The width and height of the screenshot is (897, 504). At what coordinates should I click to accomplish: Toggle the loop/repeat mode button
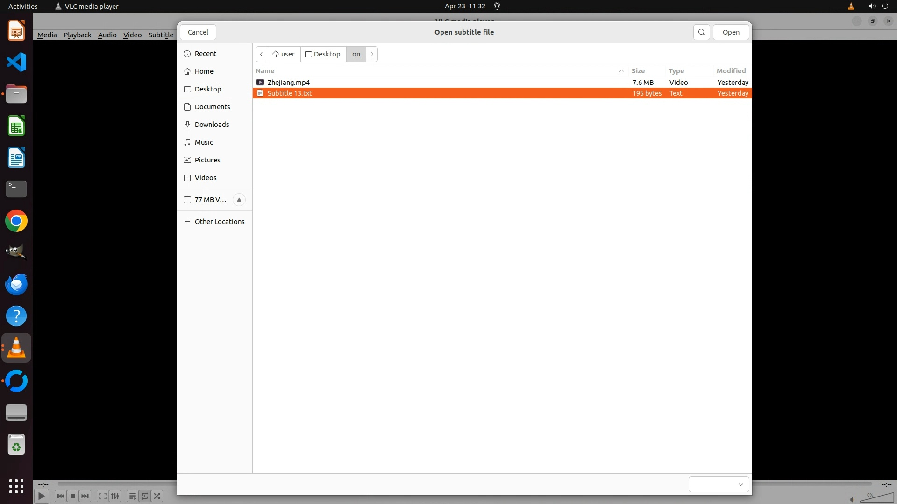145,496
